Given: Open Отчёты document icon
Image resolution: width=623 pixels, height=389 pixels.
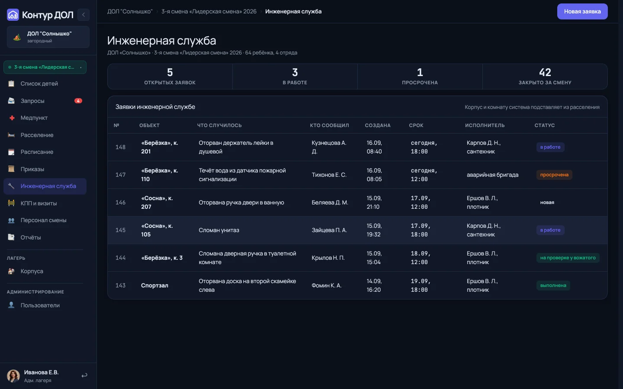Looking at the screenshot, I should (11, 237).
